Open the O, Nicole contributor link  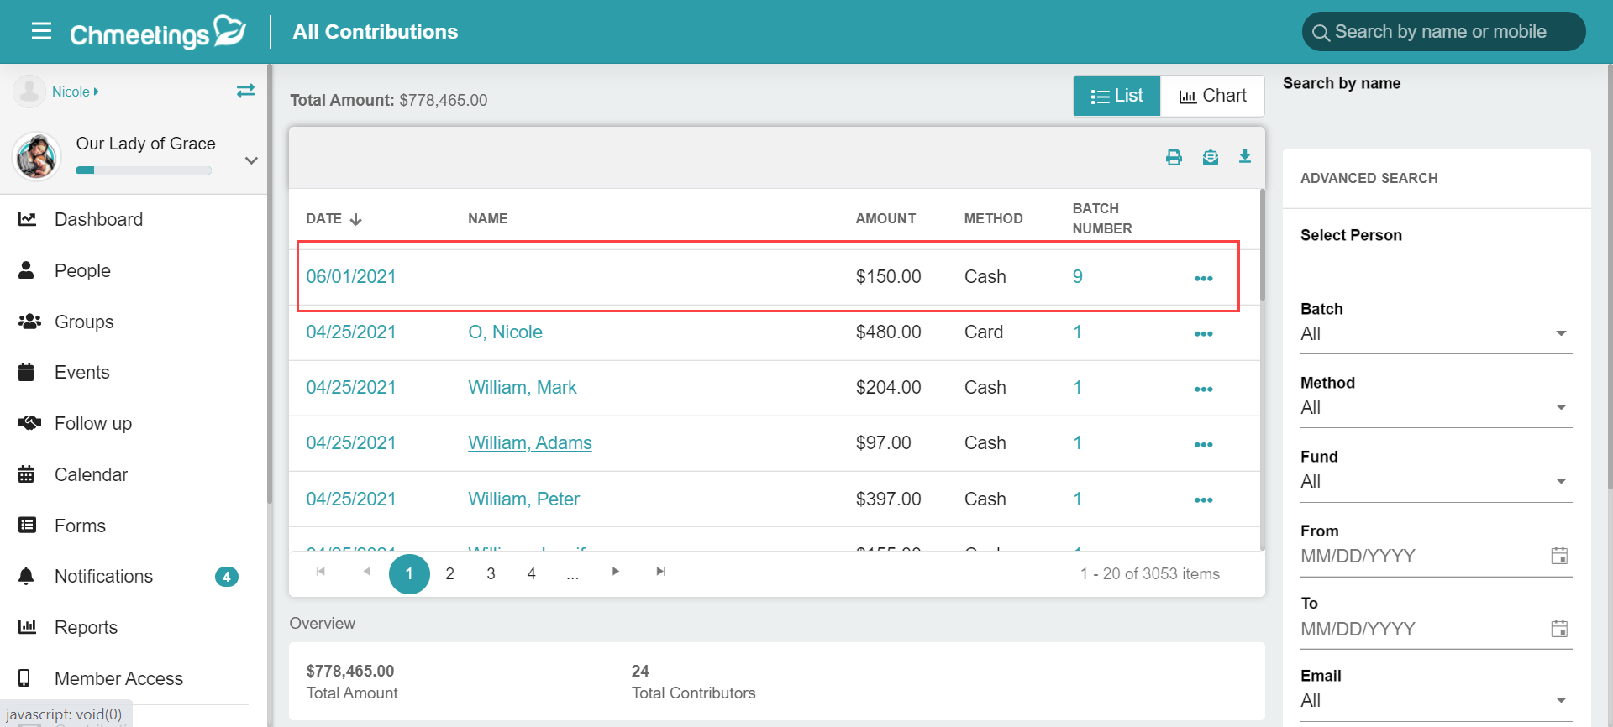coord(505,332)
